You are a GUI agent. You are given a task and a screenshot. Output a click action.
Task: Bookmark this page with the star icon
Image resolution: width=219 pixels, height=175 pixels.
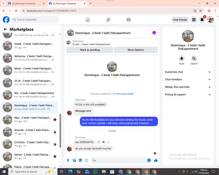click(x=201, y=10)
